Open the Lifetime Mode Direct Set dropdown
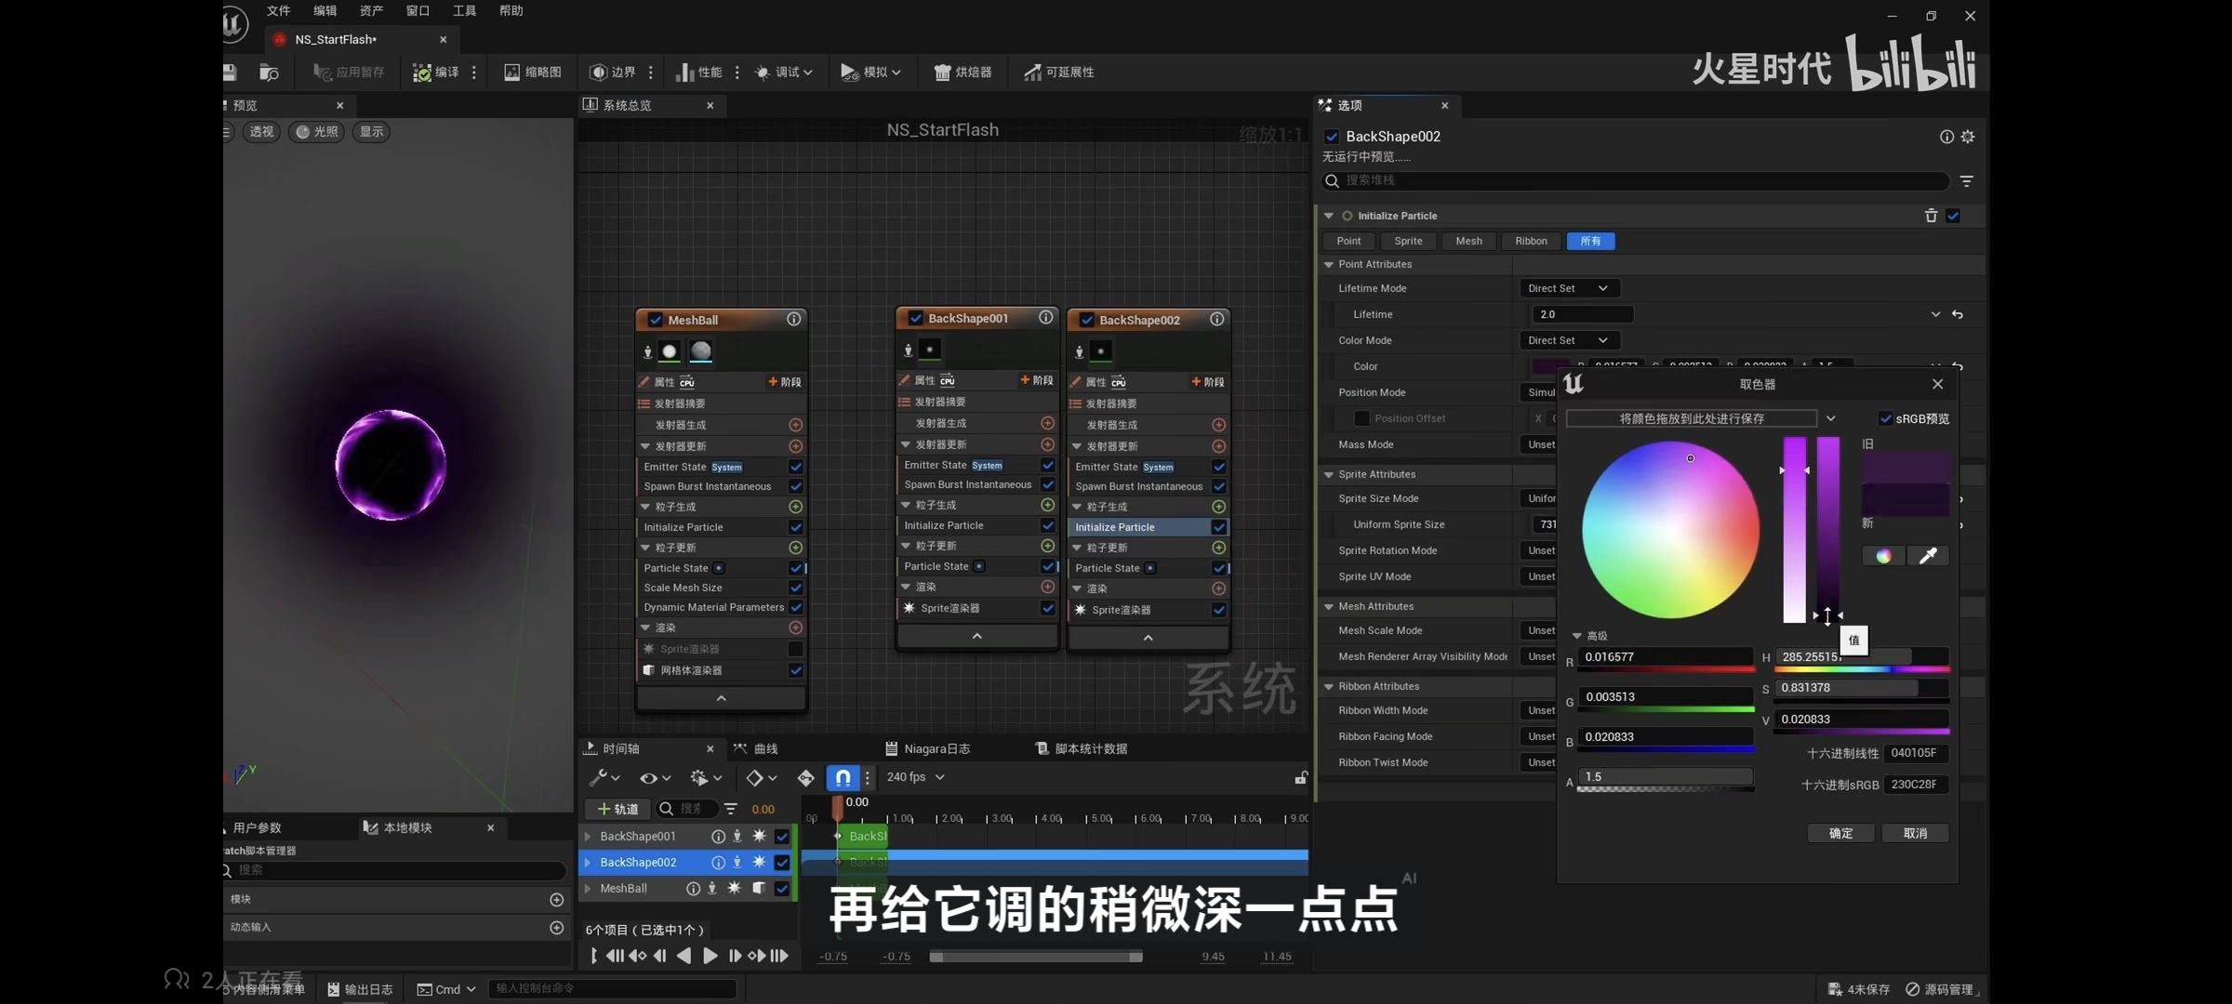Viewport: 2232px width, 1004px height. 1568,288
